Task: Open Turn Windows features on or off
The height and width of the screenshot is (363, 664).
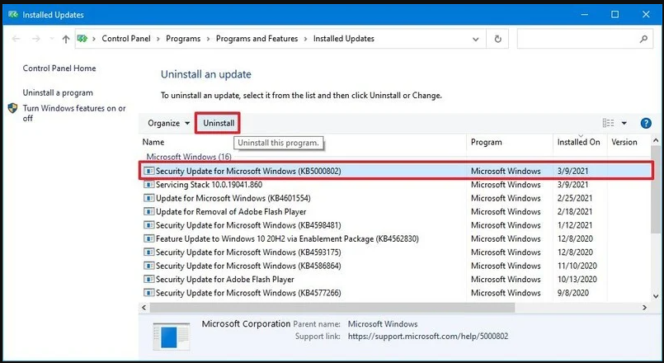Action: (x=74, y=113)
